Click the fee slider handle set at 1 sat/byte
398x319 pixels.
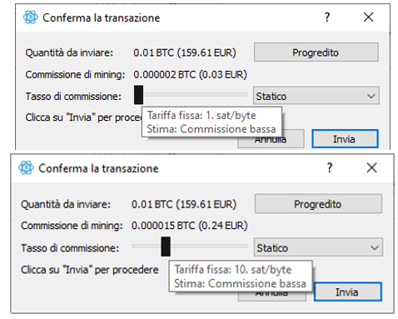(138, 95)
